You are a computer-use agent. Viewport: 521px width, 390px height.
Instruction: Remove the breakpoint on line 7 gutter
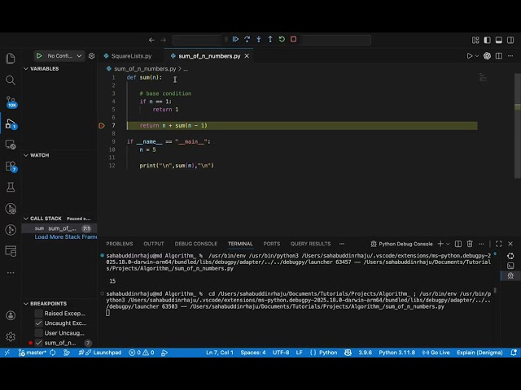102,125
